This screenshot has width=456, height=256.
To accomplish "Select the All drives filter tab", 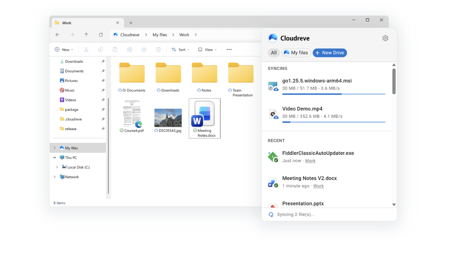I will click(x=274, y=53).
